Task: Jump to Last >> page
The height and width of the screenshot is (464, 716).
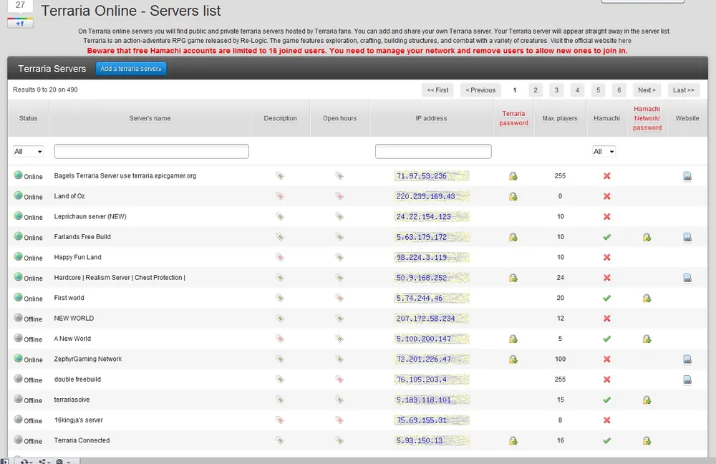Action: click(x=684, y=90)
